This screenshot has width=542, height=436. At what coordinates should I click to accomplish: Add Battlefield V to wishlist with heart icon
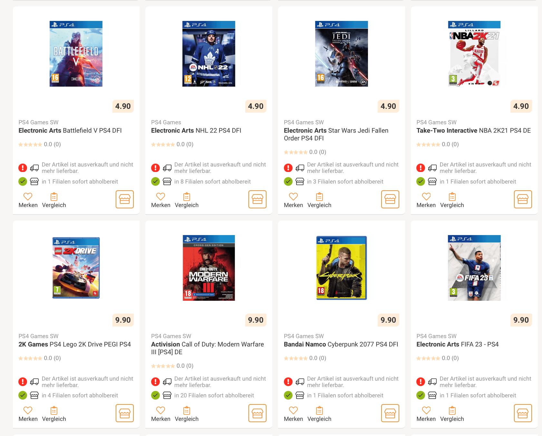28,196
